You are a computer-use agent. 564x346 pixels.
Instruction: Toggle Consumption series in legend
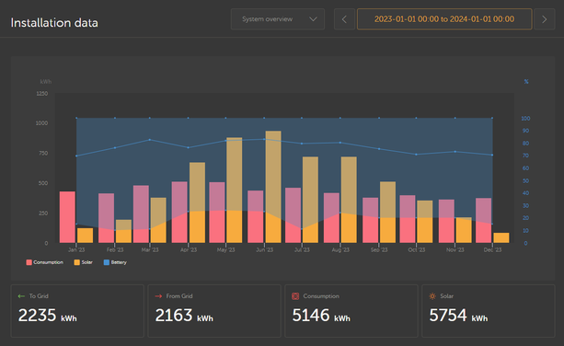44,262
